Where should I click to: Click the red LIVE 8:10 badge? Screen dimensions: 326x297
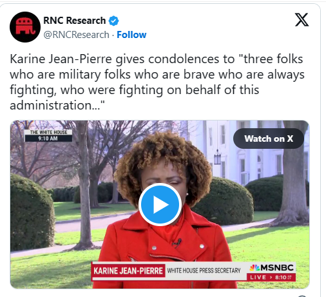pyautogui.click(x=271, y=277)
